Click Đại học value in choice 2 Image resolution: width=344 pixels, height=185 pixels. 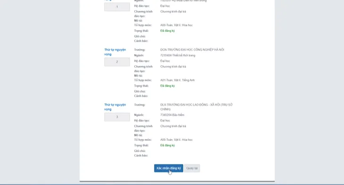(165, 61)
